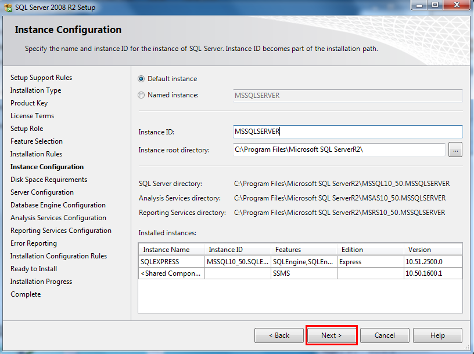Click version 10.50.1600.1 cell
This screenshot has height=354, width=474.
433,273
